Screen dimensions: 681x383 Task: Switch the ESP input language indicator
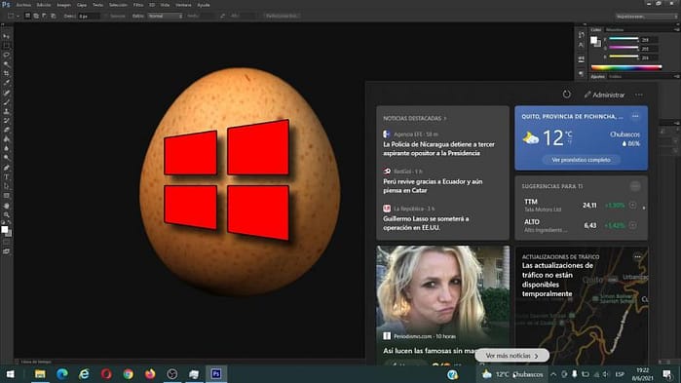[620, 374]
